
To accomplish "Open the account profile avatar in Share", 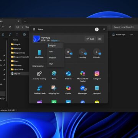I will click(97, 30).
